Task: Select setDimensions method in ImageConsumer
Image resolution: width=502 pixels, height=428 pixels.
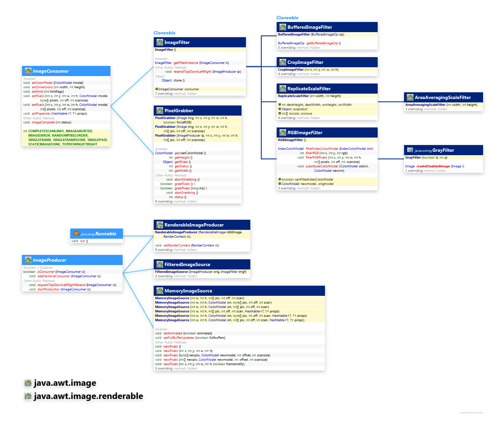Action: point(42,87)
